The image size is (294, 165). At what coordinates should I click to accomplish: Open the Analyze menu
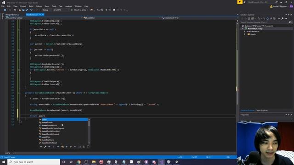(x=68, y=6)
